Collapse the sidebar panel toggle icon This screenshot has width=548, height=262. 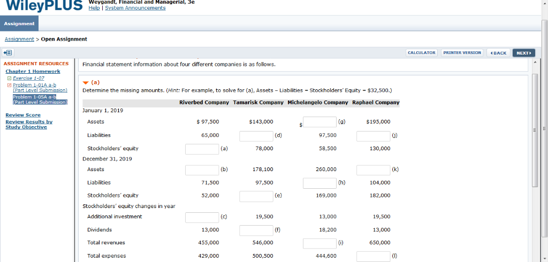[8, 53]
